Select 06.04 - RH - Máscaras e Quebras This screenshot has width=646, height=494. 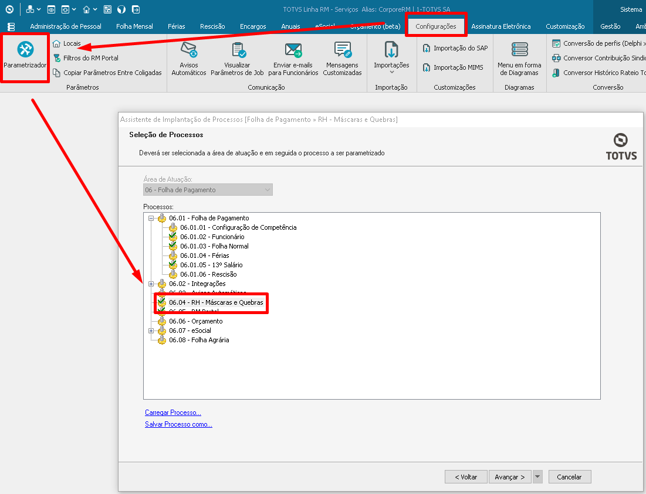click(216, 303)
